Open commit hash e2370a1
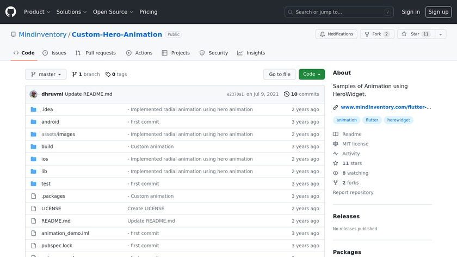 (x=235, y=94)
